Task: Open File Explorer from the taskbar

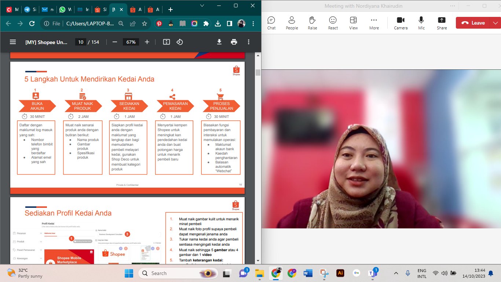Action: (x=260, y=273)
